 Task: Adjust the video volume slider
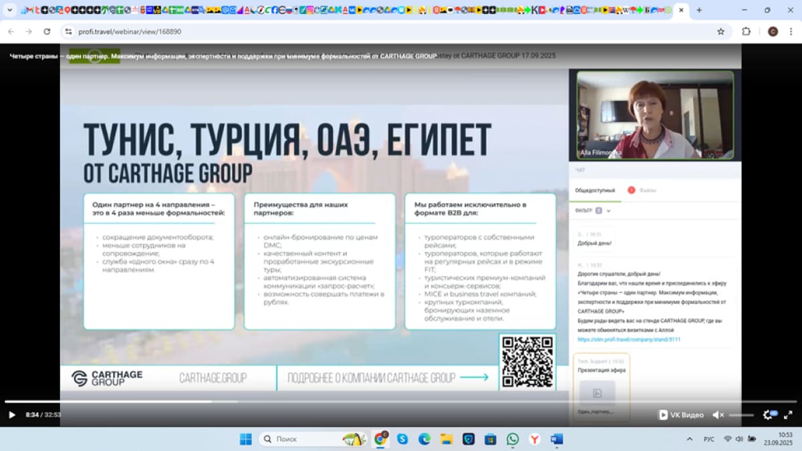click(x=741, y=415)
